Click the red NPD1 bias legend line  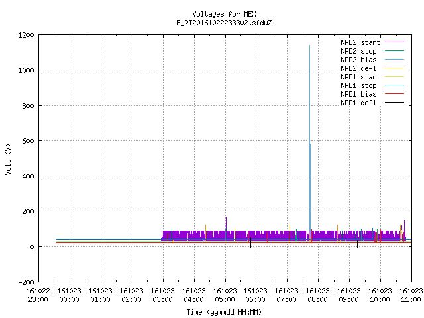[395, 94]
